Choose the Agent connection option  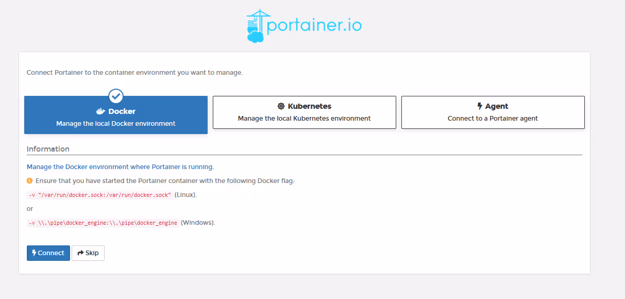coord(493,112)
